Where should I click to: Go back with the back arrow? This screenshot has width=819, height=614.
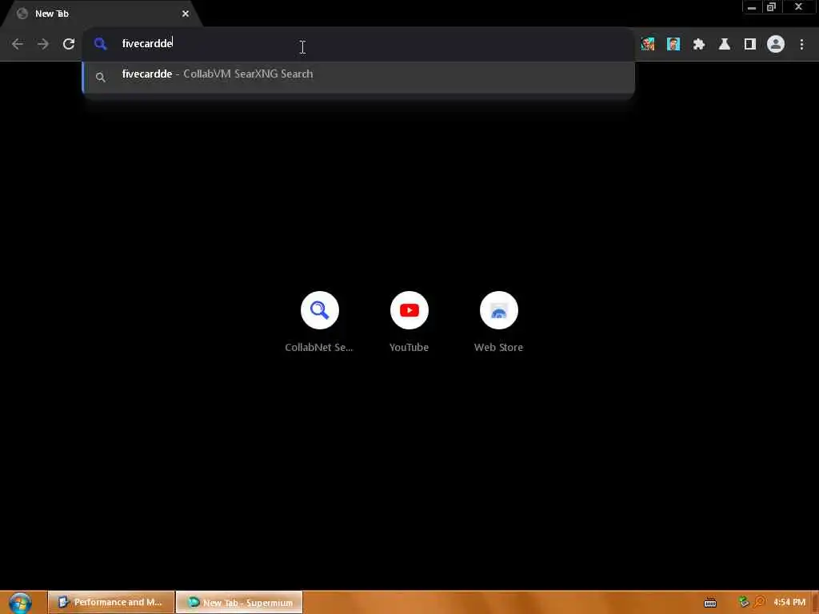pyautogui.click(x=18, y=44)
